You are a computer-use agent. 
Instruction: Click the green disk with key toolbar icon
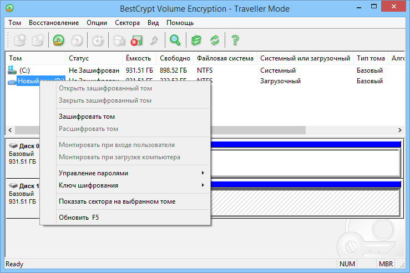[x=58, y=41]
